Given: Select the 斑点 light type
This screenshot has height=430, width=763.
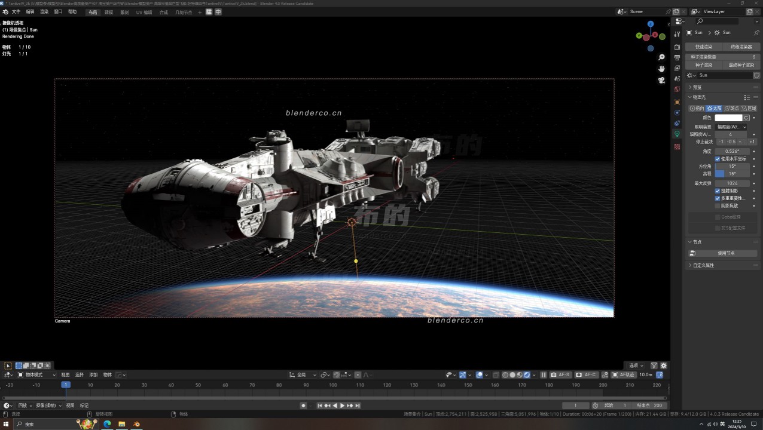Looking at the screenshot, I should (x=731, y=108).
